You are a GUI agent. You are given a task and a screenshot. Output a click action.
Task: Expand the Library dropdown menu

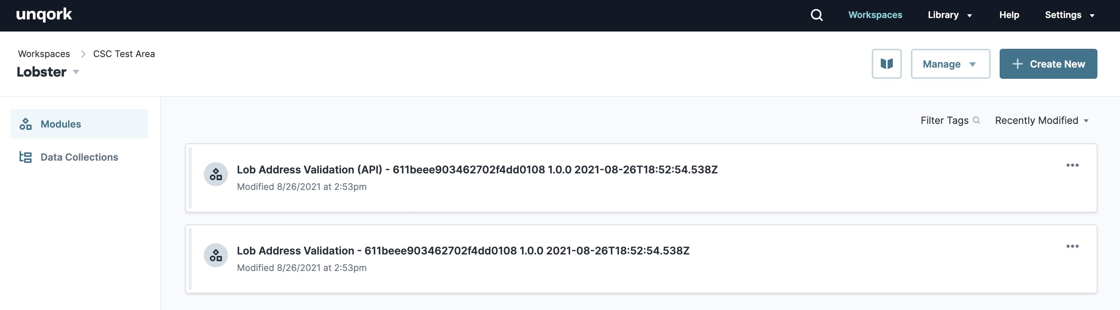(x=950, y=15)
